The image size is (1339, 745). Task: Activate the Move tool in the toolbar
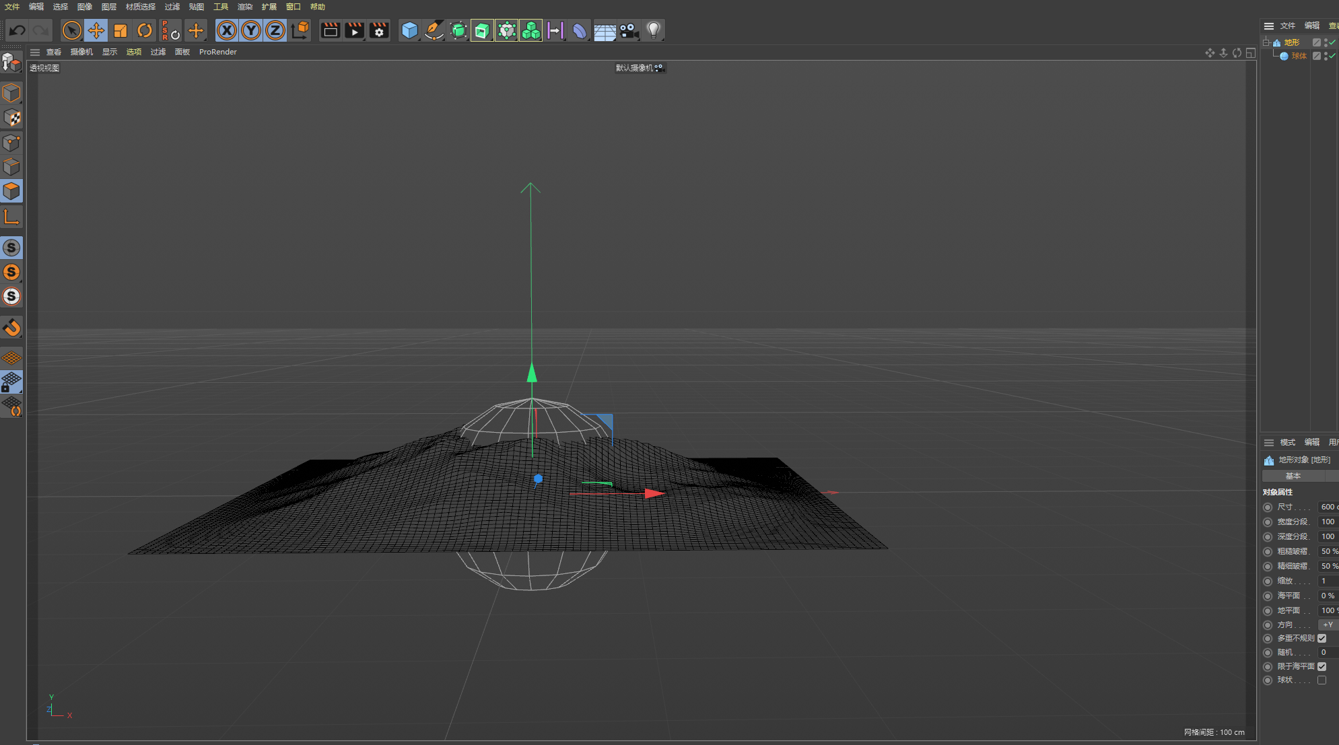(x=96, y=30)
